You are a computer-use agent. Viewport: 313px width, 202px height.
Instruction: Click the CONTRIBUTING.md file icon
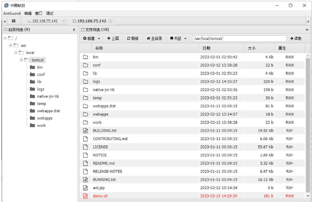pyautogui.click(x=86, y=139)
